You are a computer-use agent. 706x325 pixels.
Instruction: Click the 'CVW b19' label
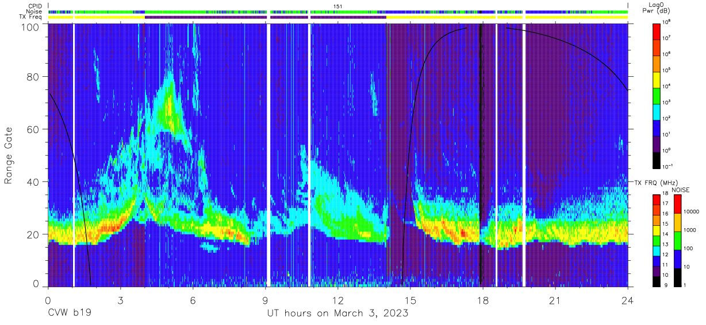tap(69, 314)
